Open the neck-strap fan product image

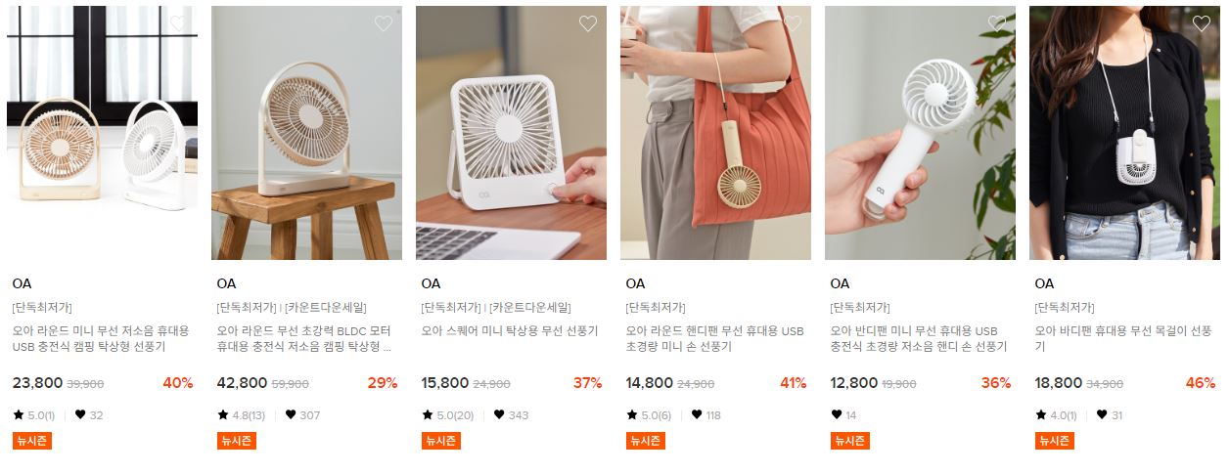1124,133
